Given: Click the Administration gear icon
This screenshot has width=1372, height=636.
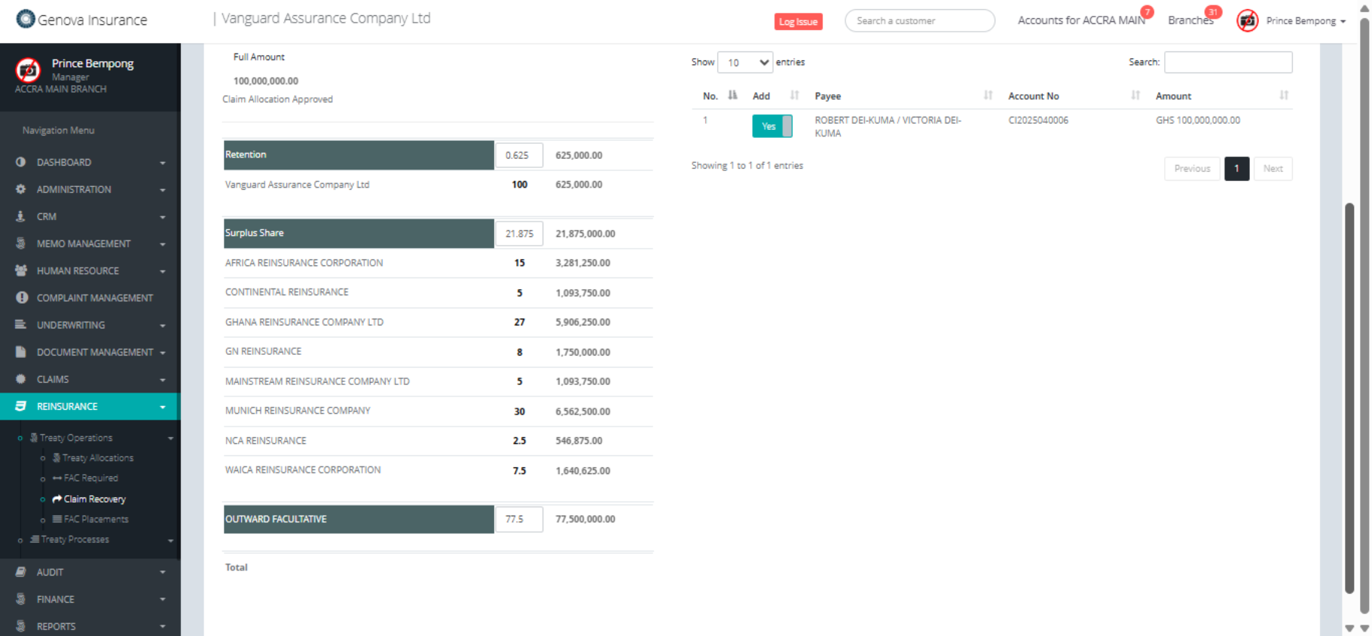Looking at the screenshot, I should pos(20,189).
